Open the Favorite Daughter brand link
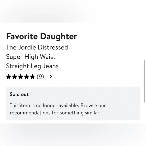The height and width of the screenshot is (146, 146). tap(42, 36)
